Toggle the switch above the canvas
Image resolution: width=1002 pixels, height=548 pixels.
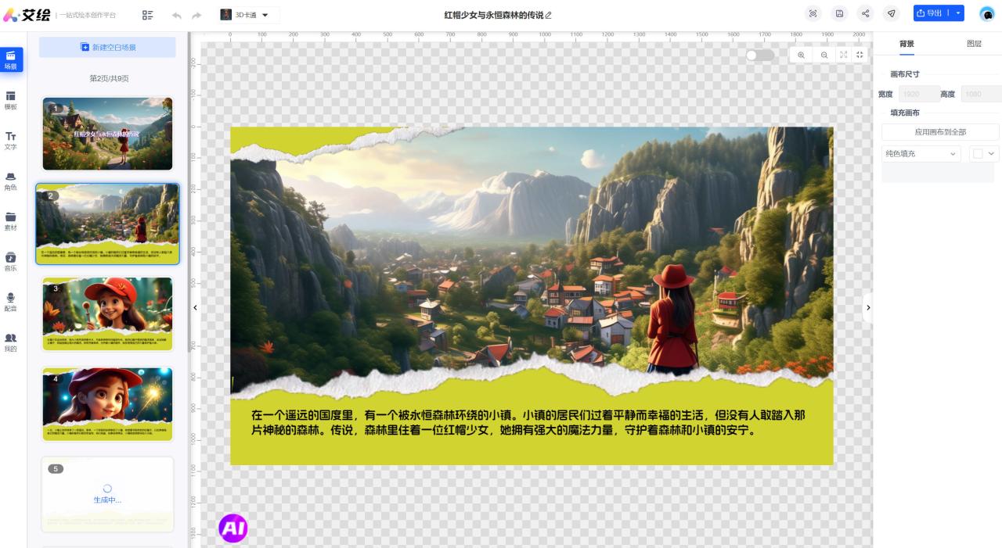pyautogui.click(x=759, y=55)
